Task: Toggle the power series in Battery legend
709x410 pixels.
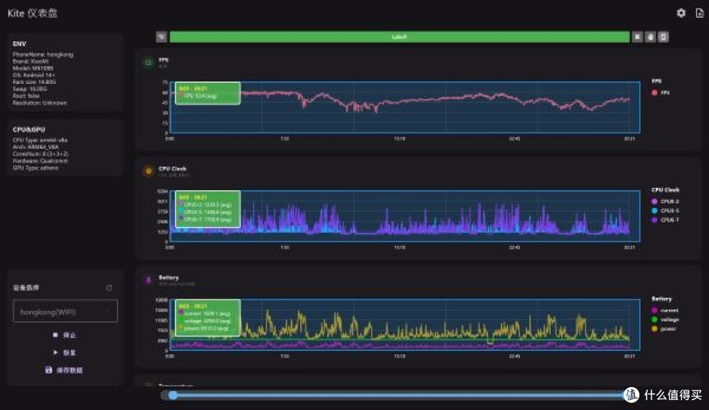Action: 664,329
